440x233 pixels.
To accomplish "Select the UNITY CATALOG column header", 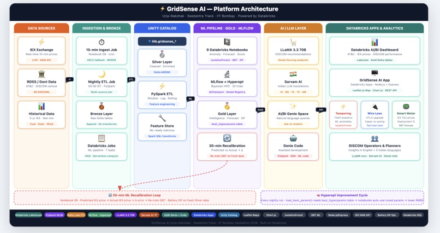I will point(162,28).
